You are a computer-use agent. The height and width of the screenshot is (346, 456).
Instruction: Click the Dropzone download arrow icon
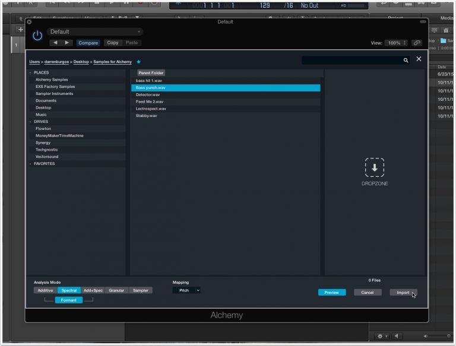pos(375,167)
